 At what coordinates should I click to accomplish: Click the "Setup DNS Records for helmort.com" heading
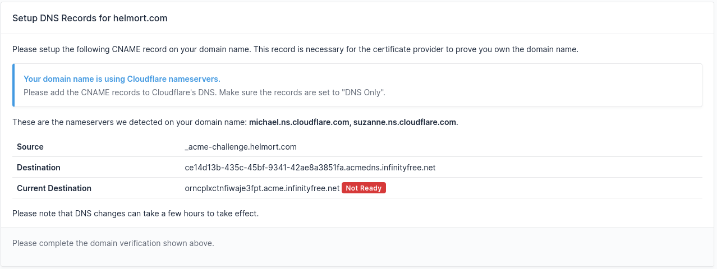click(90, 18)
